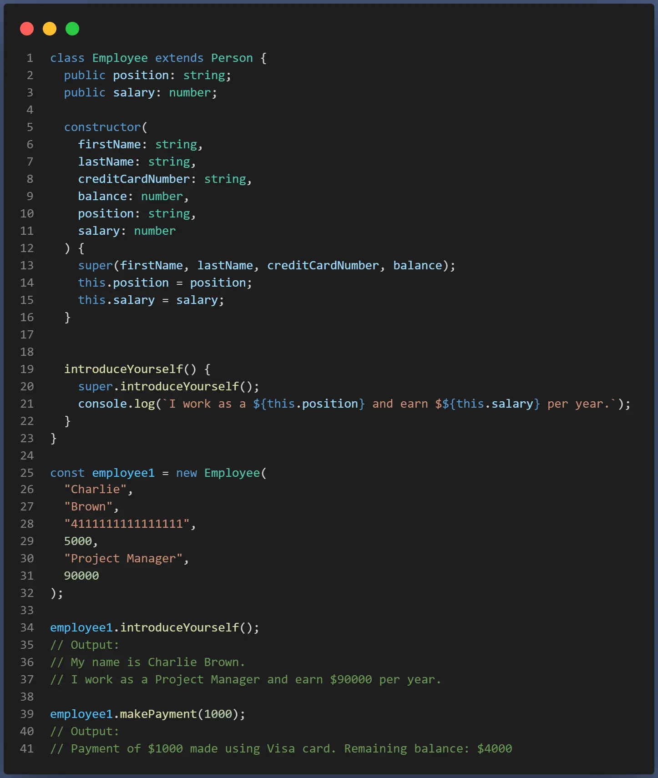This screenshot has height=778, width=658.
Task: Click the 'salary: number' parameter line
Action: click(x=127, y=231)
